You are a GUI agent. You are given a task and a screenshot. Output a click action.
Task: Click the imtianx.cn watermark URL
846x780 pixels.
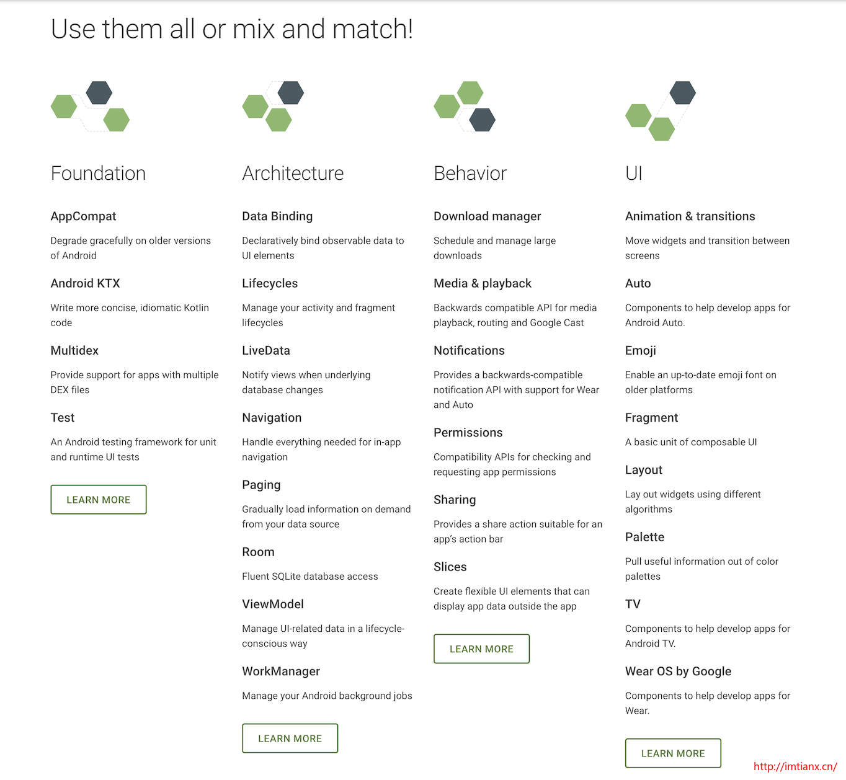click(x=796, y=766)
